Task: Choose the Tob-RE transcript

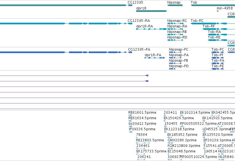Action: coord(214,37)
